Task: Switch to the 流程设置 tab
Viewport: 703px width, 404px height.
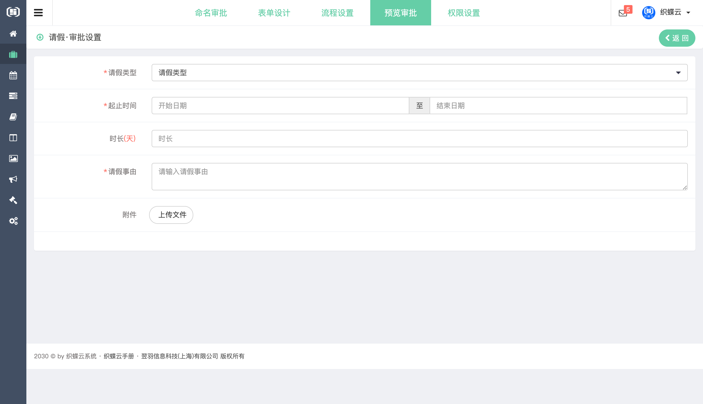Action: tap(337, 13)
